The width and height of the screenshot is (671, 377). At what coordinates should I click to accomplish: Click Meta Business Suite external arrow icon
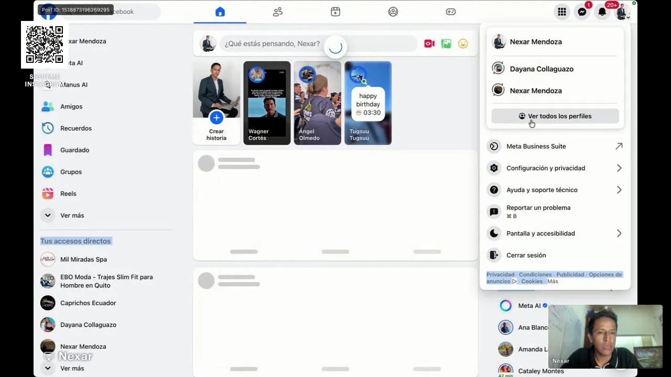point(619,146)
